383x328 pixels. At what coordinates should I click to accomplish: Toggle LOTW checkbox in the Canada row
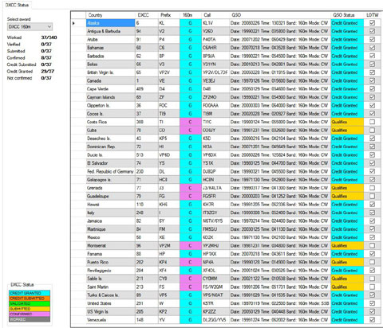[373, 80]
